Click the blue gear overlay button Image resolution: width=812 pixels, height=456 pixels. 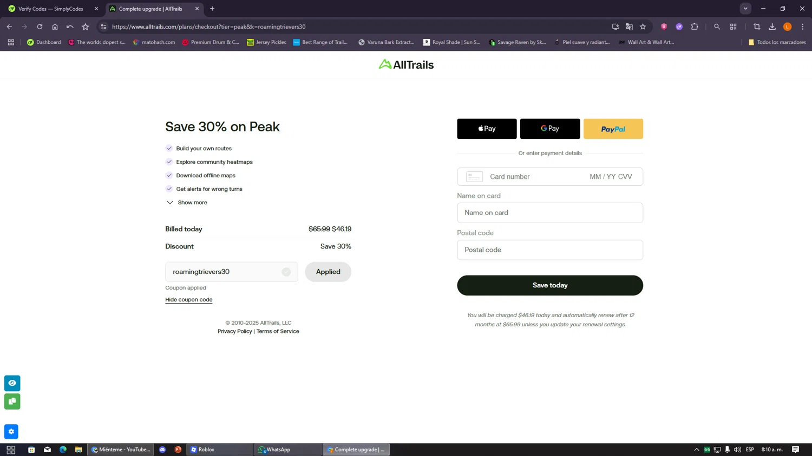click(11, 432)
